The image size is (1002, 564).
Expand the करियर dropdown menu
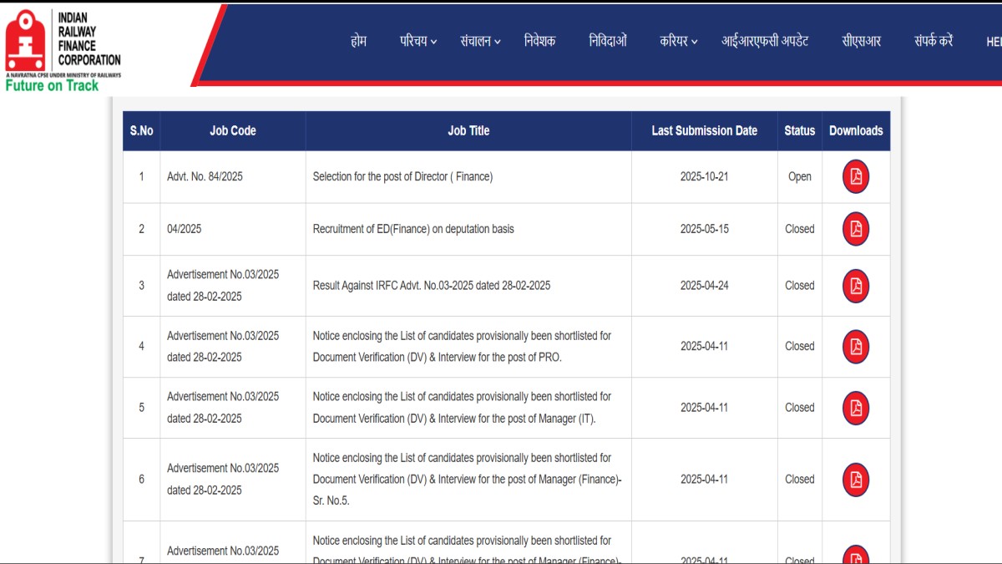point(678,41)
